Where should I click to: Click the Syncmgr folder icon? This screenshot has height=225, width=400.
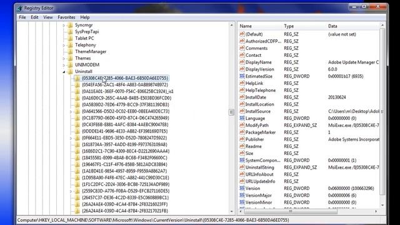70,25
